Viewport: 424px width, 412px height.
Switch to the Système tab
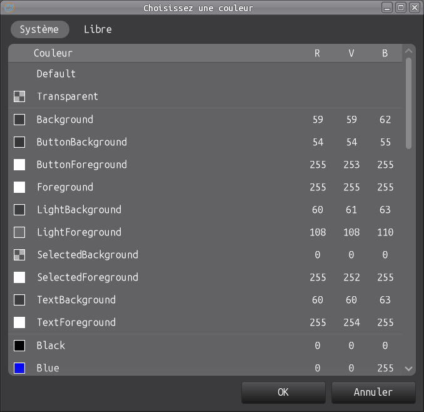[x=39, y=29]
